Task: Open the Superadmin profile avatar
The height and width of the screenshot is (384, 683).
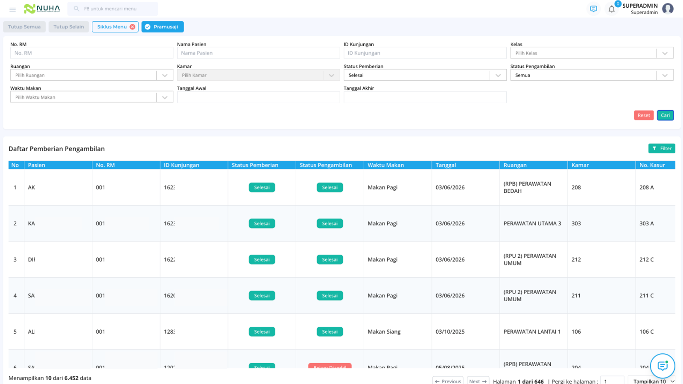Action: [668, 9]
